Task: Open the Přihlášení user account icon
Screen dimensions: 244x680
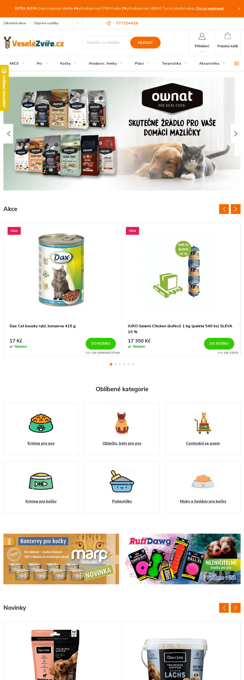Action: pyautogui.click(x=202, y=36)
